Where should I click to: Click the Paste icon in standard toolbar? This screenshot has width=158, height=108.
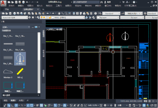[x=36, y=13]
